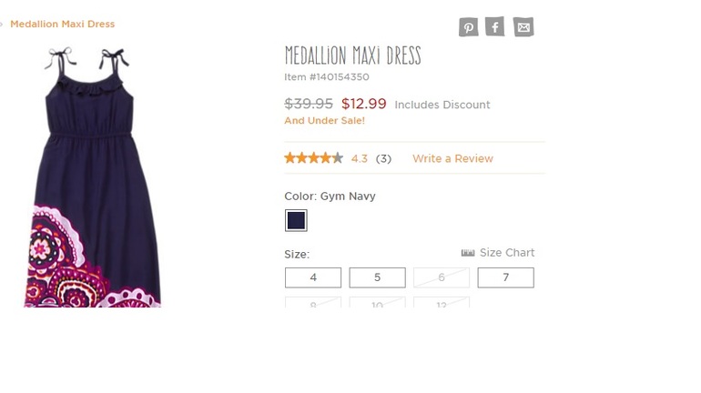Click the crossed-out size 8 option
This screenshot has height=393, width=701.
(313, 303)
